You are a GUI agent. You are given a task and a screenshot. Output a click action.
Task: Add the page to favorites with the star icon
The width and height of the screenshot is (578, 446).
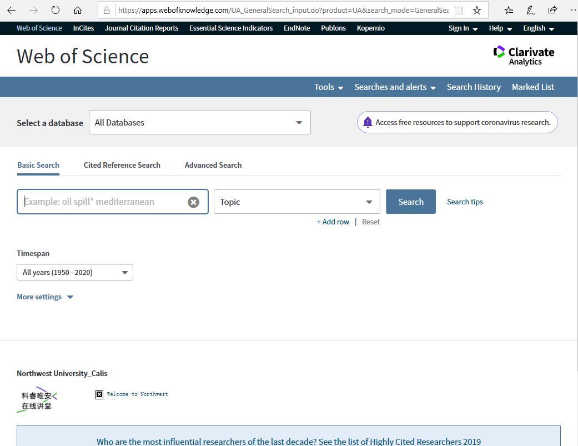coord(476,10)
